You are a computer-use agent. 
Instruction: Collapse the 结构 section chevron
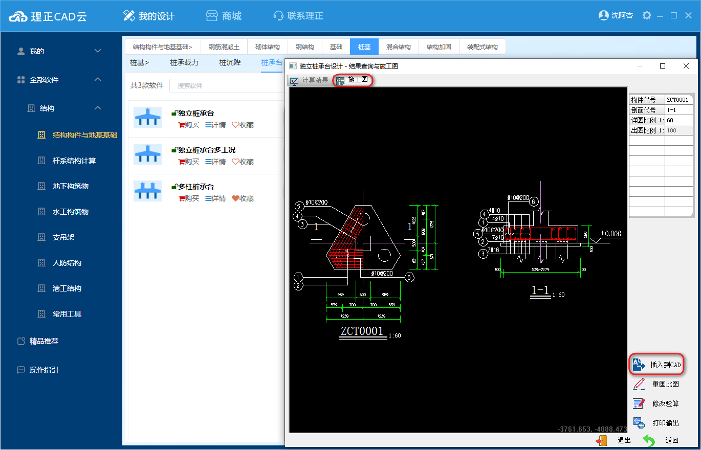(x=98, y=108)
